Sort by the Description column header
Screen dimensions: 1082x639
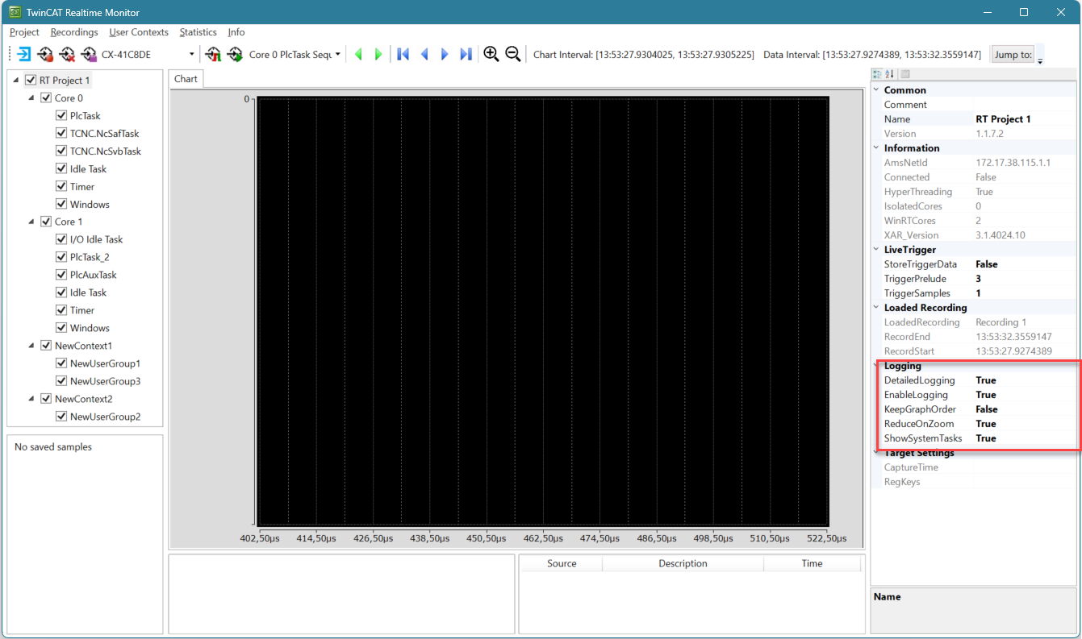(683, 564)
